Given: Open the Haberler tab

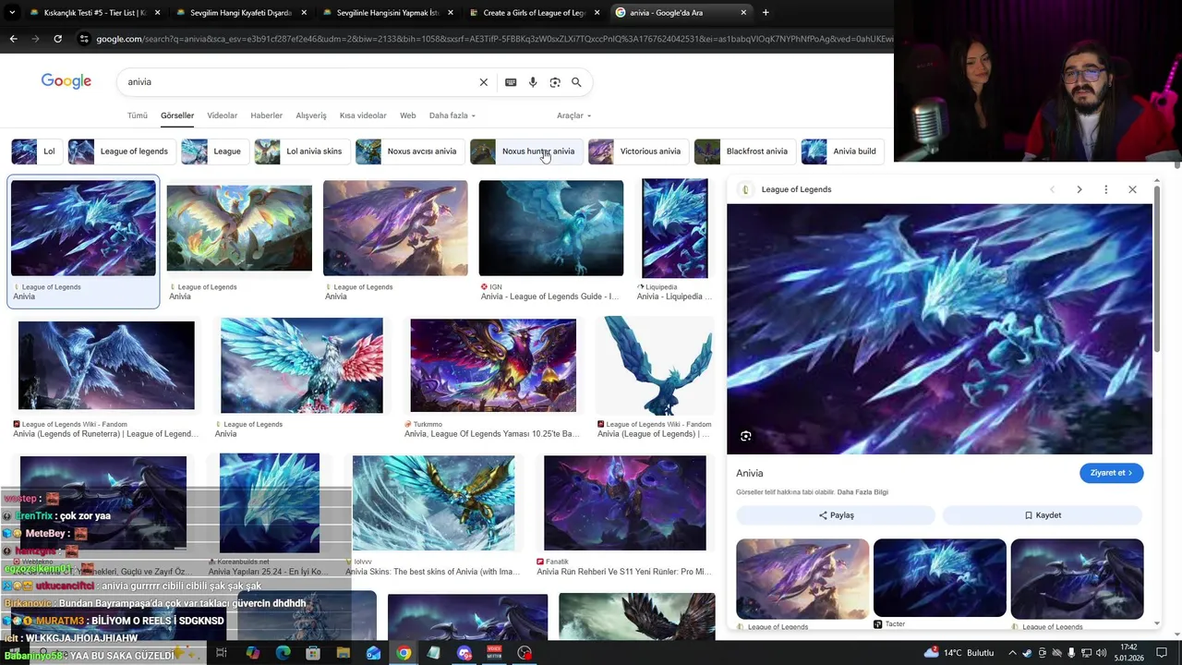Looking at the screenshot, I should coord(267,115).
